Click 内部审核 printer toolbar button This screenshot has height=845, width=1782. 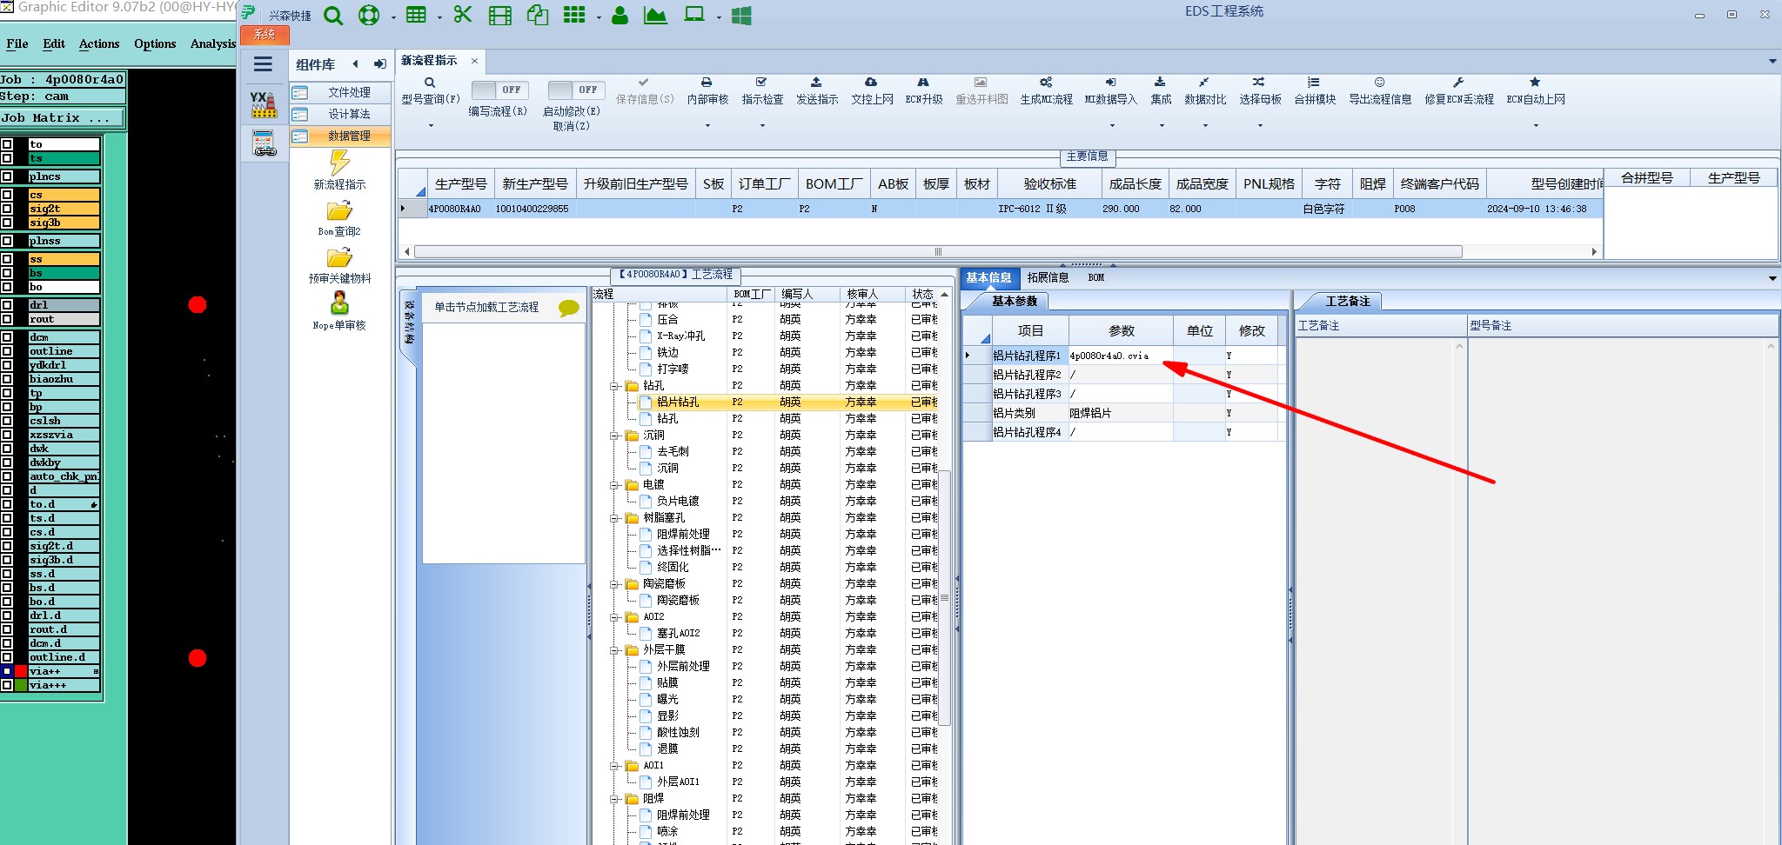click(707, 91)
